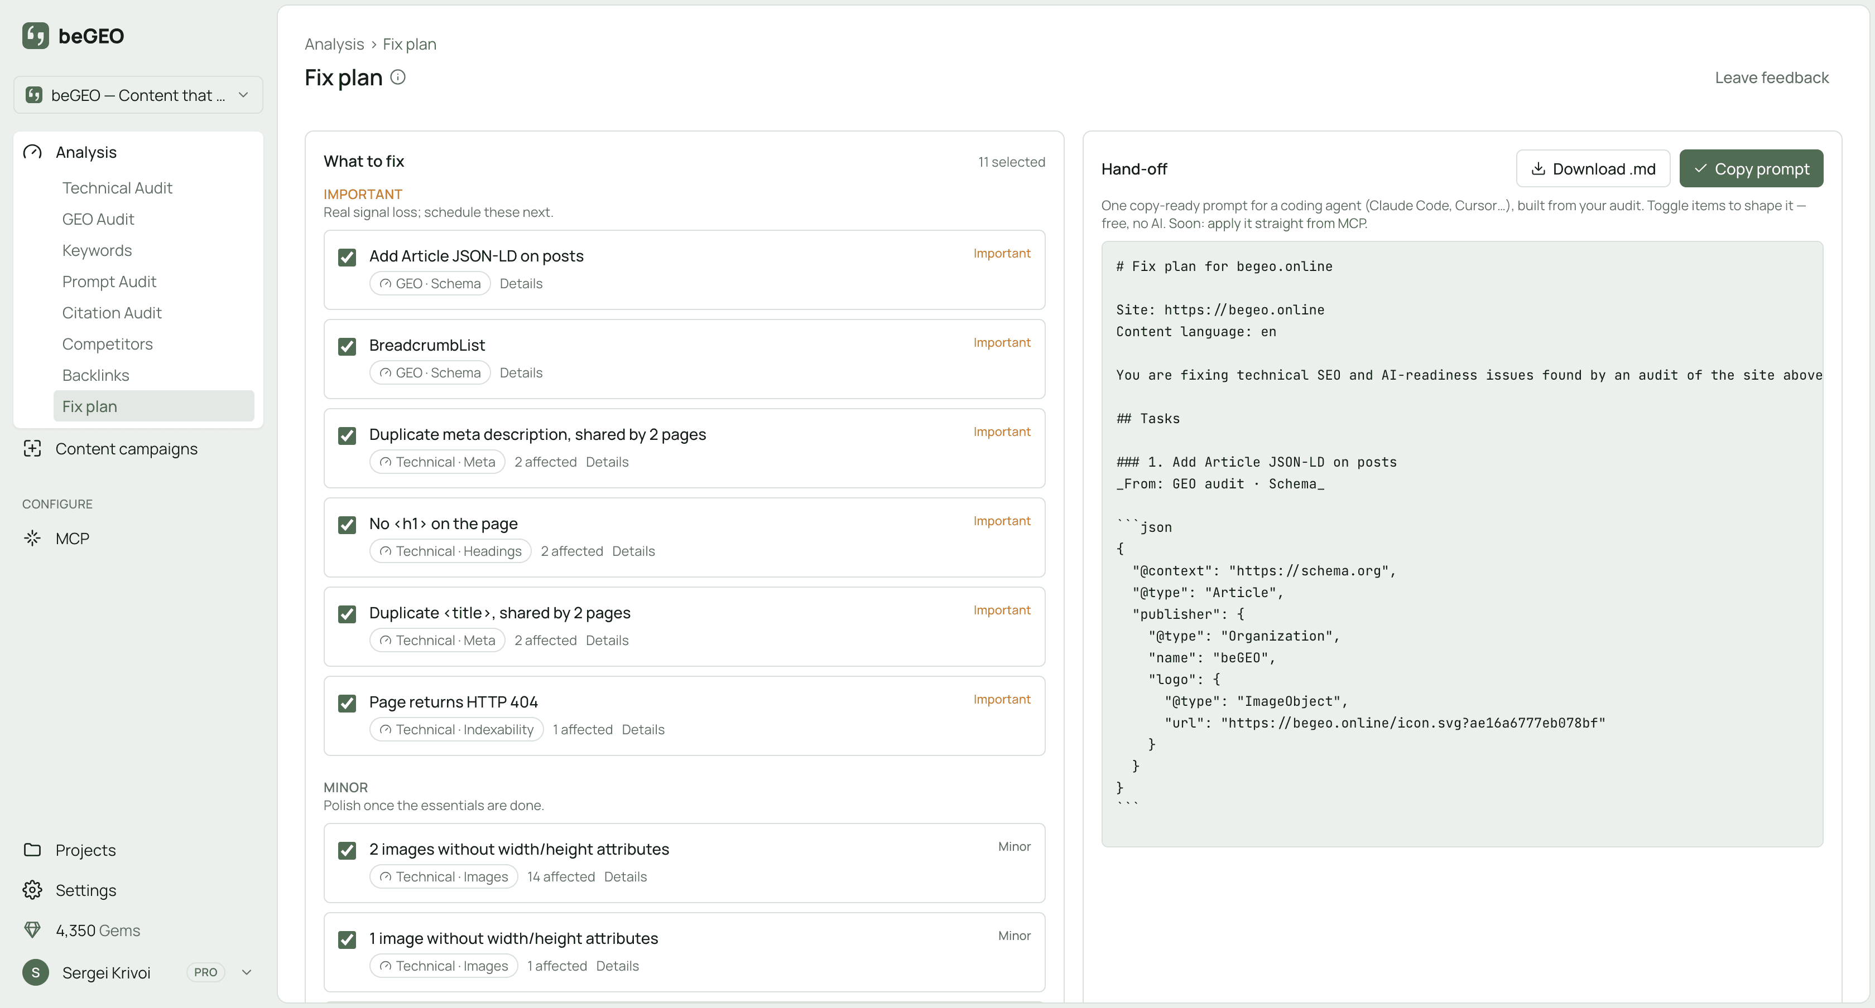
Task: Uncheck No <h1> on the page
Action: [347, 525]
